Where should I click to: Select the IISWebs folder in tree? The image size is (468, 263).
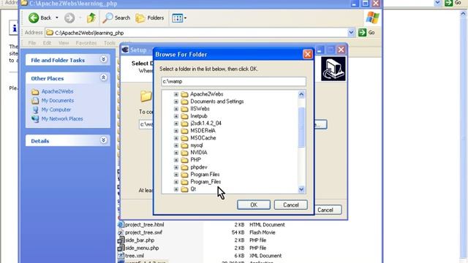[x=200, y=109]
